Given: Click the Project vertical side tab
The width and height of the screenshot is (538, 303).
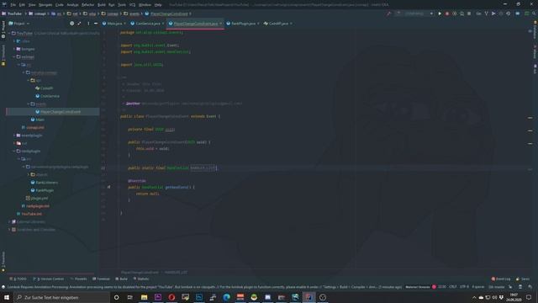Looking at the screenshot, I should 3,29.
